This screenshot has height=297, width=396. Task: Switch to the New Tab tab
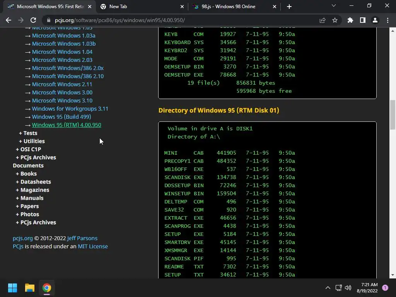tap(142, 7)
